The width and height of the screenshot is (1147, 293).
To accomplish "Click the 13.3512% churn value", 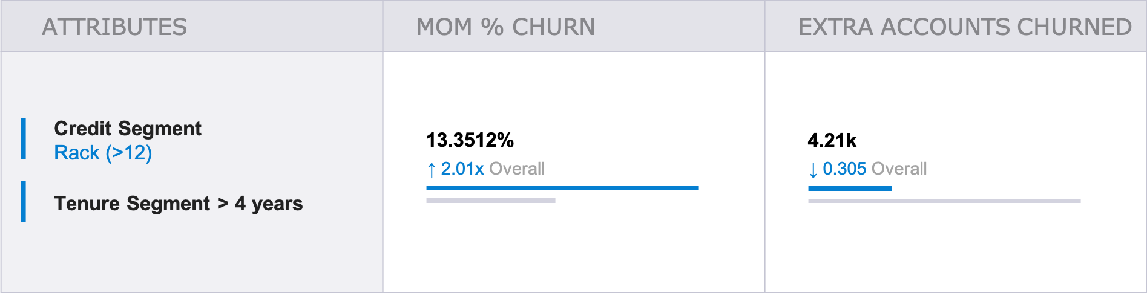I will point(470,140).
